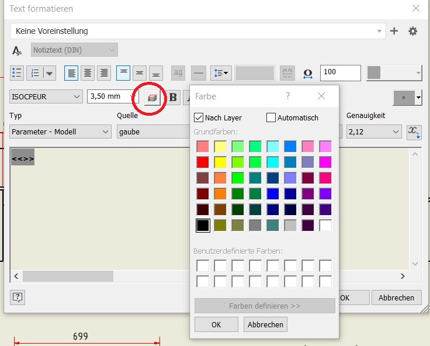Click the degree symbol insert button
The width and height of the screenshot is (430, 346).
(404, 98)
